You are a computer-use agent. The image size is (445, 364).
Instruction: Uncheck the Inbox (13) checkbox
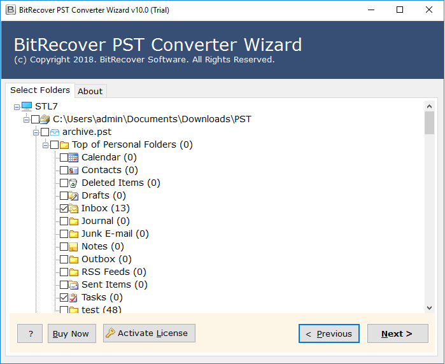point(64,209)
